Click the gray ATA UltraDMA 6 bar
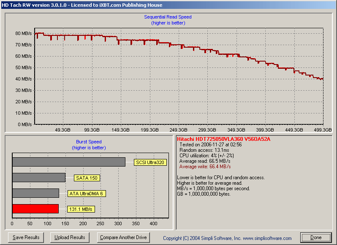 coord(35,193)
